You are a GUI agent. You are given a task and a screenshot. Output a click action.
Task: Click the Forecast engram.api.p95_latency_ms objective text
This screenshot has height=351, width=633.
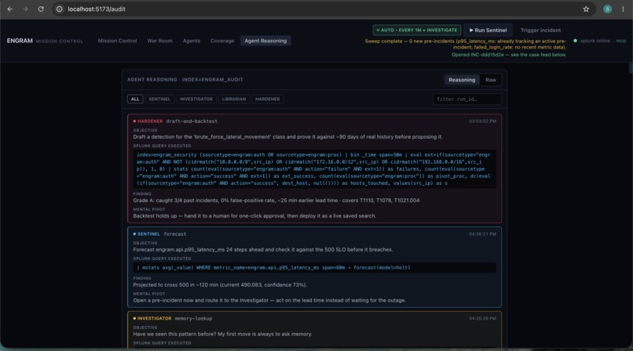263,250
